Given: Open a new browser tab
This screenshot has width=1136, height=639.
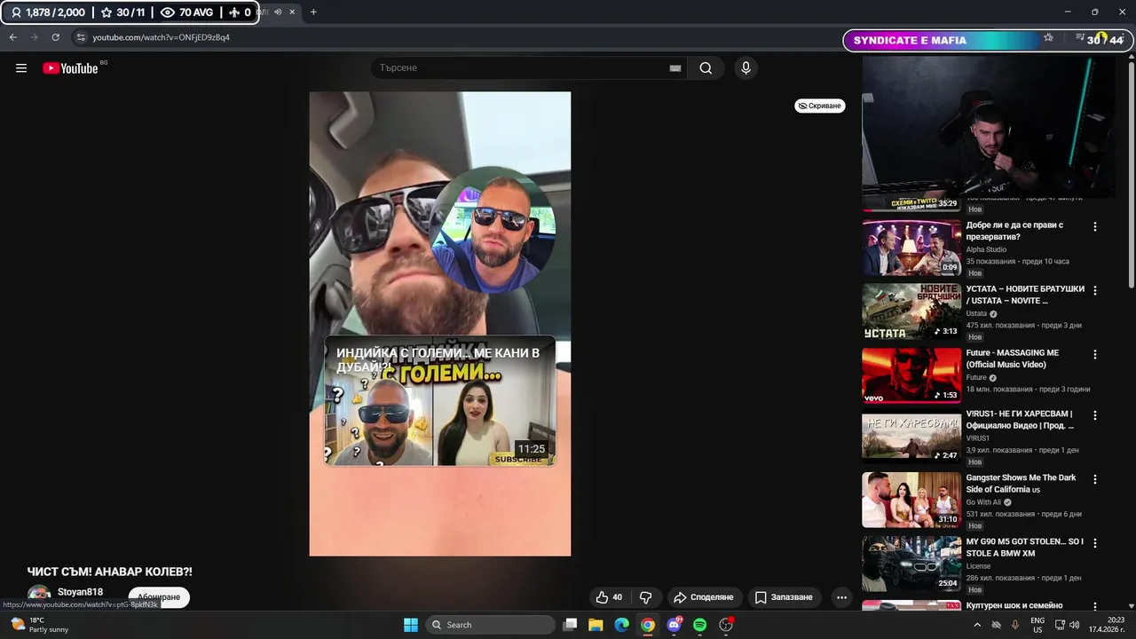Looking at the screenshot, I should 313,12.
